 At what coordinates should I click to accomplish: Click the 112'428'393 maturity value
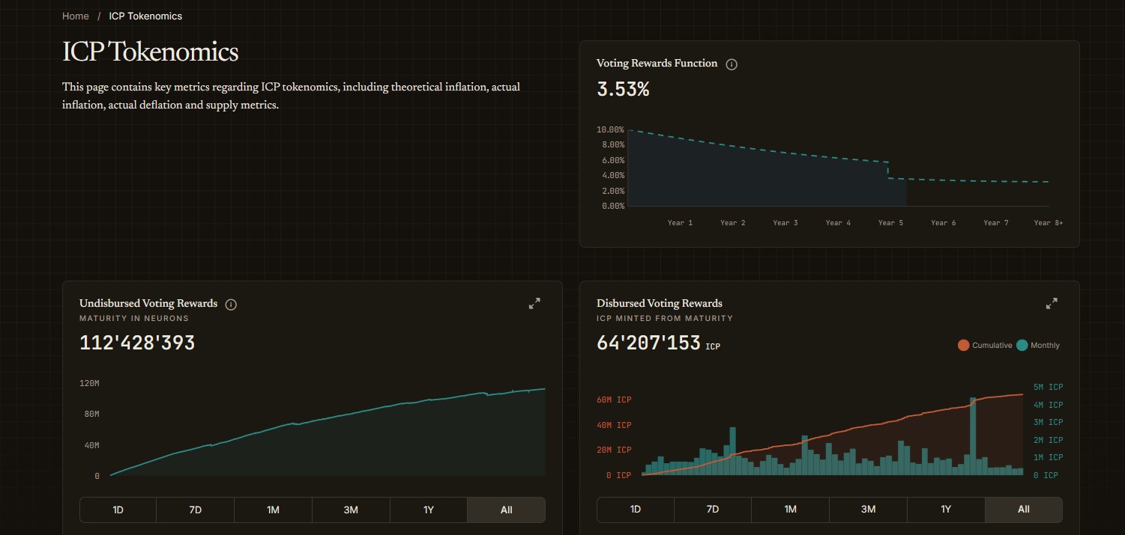pyautogui.click(x=137, y=343)
